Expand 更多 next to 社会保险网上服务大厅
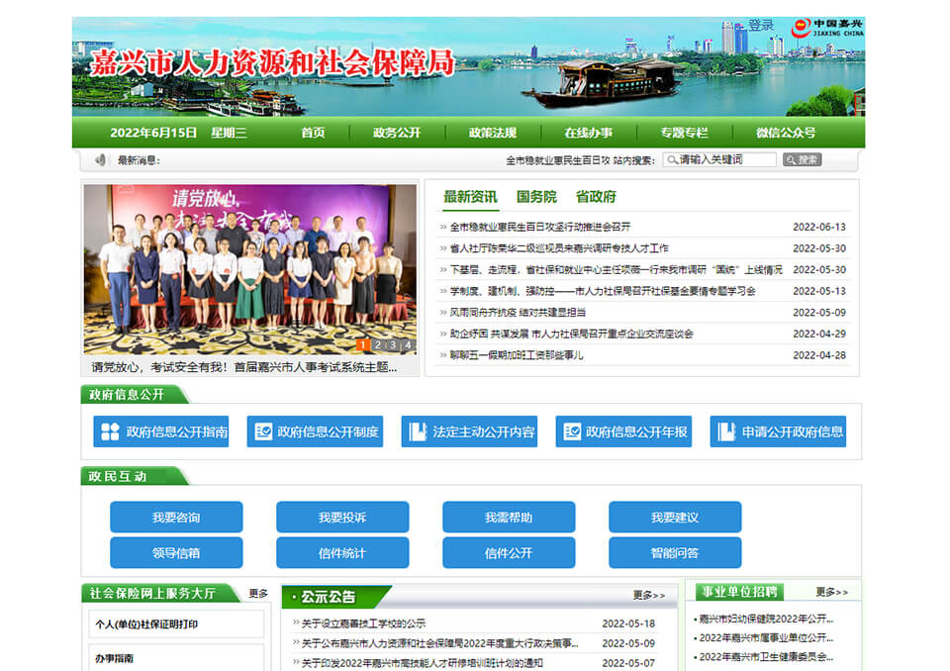 coord(258,594)
